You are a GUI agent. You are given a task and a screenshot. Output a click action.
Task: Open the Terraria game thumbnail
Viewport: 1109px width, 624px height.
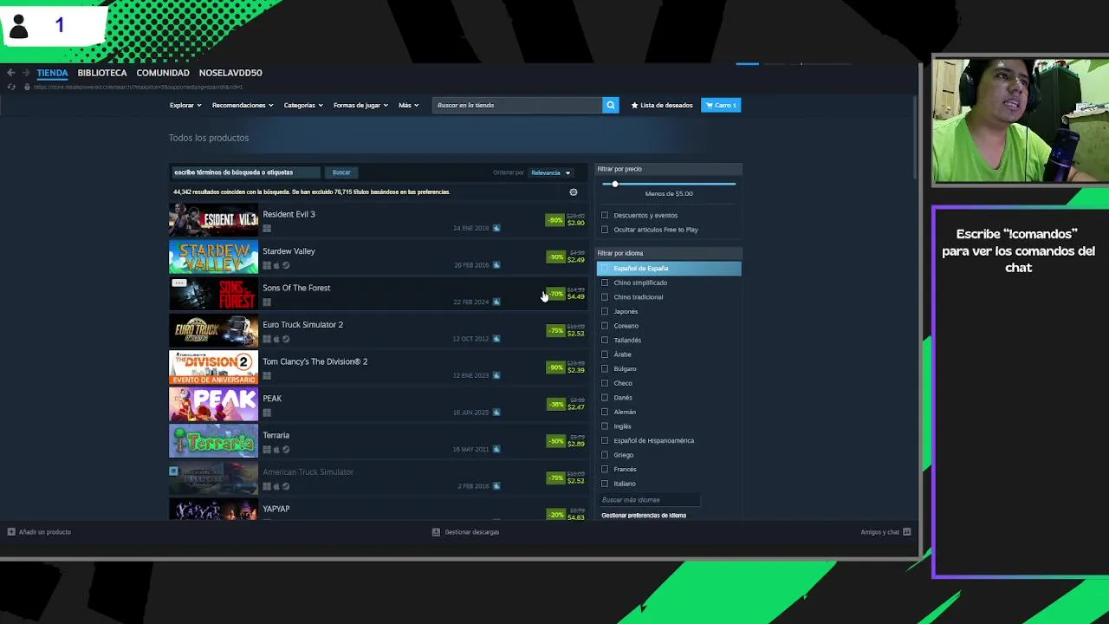point(213,441)
